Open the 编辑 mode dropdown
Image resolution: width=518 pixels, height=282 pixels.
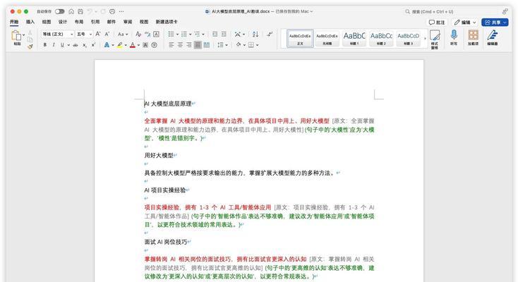[464, 22]
